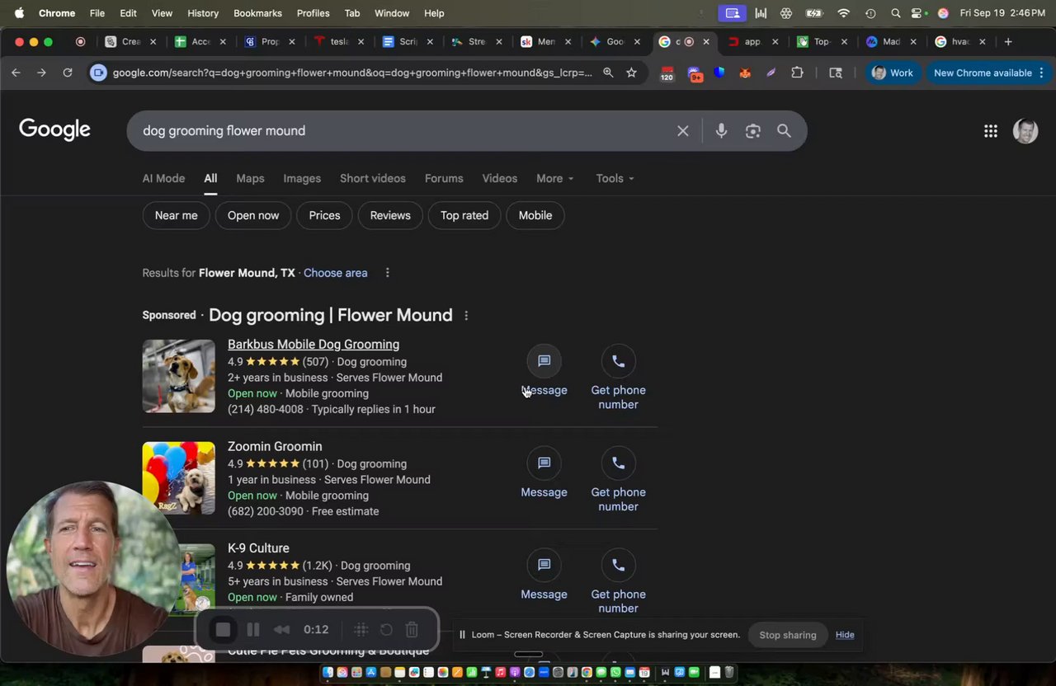Toggle the Mobile filter chip
Screen dimensions: 1056x686
point(535,215)
